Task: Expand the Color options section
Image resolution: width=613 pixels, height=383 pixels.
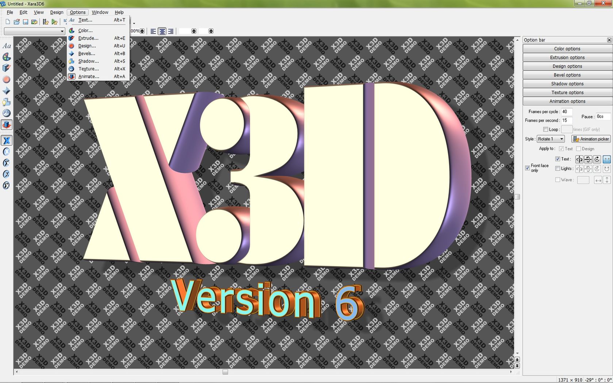Action: (567, 49)
